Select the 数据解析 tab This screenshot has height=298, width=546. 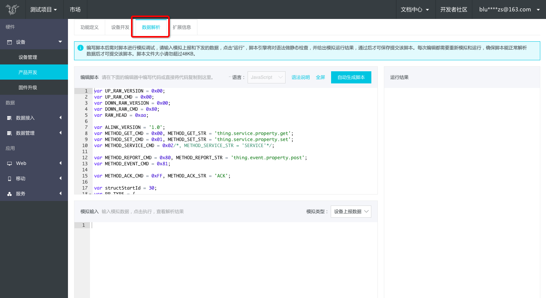pos(151,27)
